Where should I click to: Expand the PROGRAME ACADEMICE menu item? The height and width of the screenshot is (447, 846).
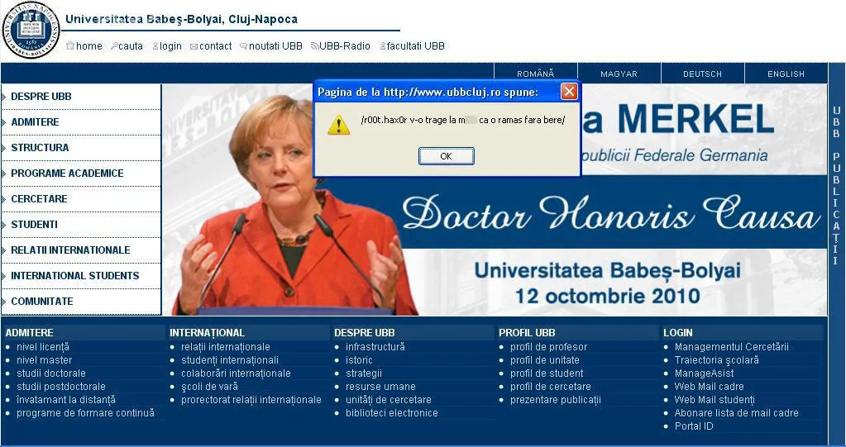pos(67,174)
